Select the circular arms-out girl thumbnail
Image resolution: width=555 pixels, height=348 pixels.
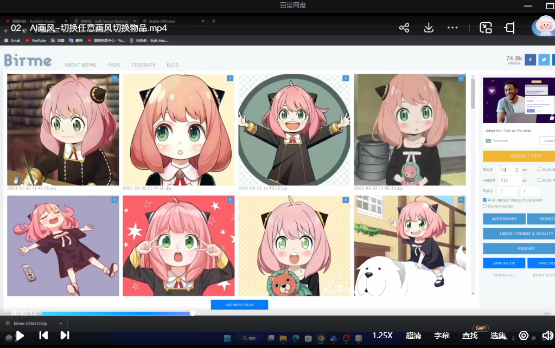click(x=294, y=130)
